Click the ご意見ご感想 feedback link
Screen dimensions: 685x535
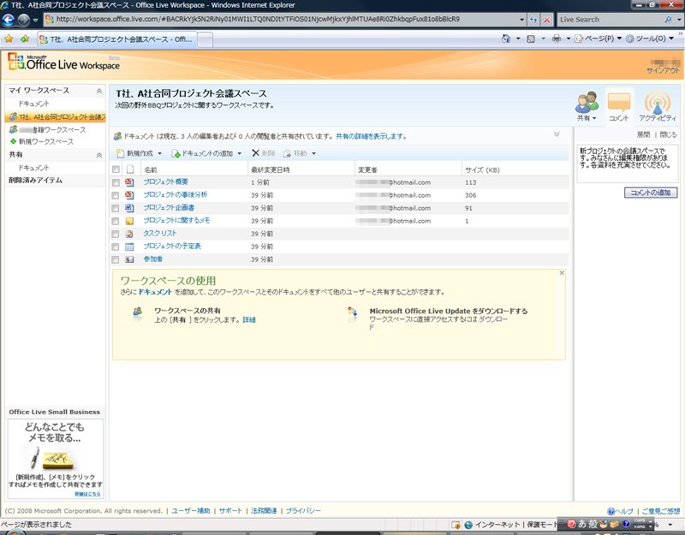click(x=660, y=511)
